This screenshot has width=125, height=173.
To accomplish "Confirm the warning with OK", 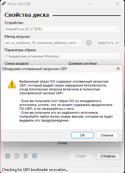I will pos(82,135).
